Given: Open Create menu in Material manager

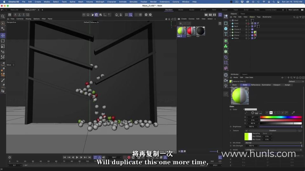Looking at the screenshot, I should coord(184,19).
